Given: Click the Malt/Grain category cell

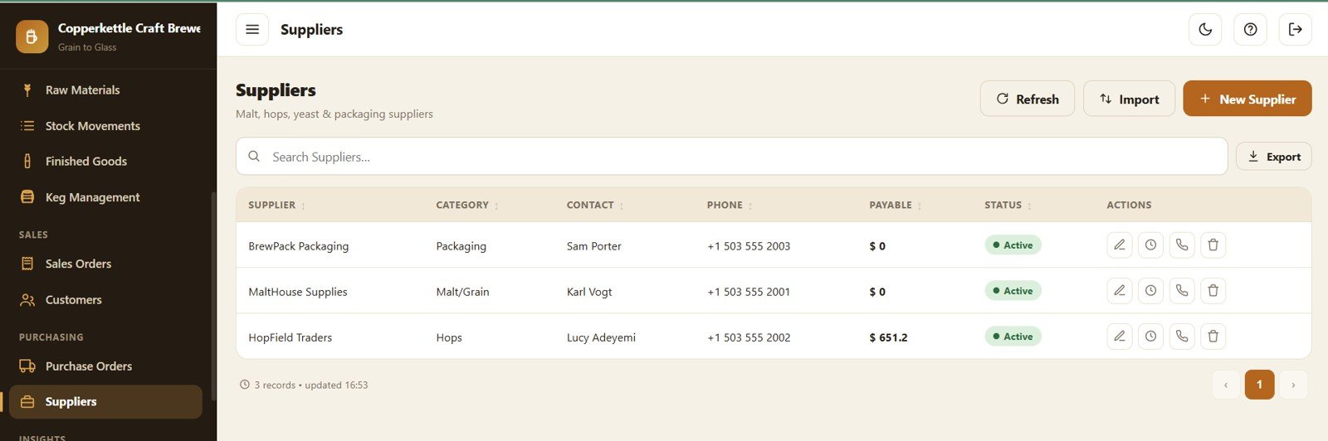Looking at the screenshot, I should tap(463, 292).
